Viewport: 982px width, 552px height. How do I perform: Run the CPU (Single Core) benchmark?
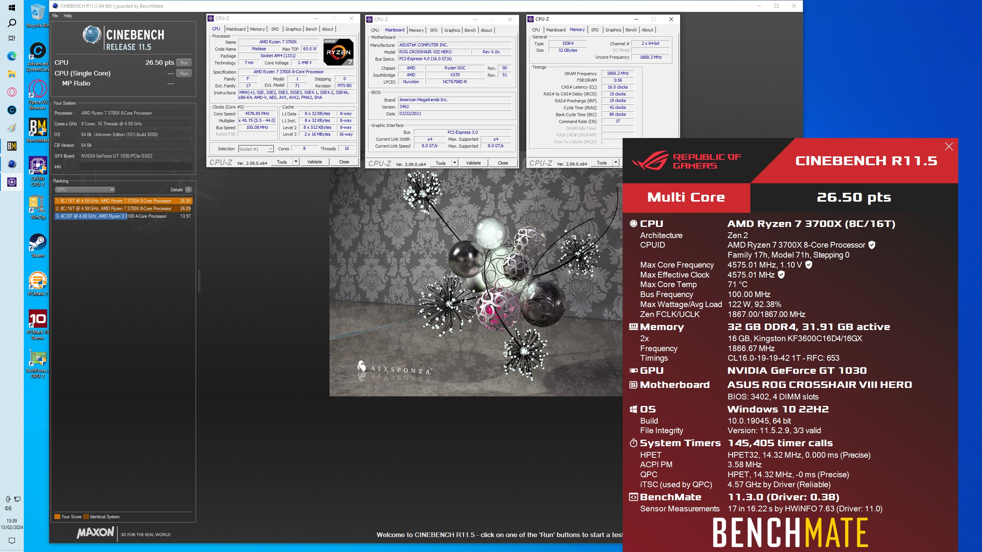click(184, 74)
